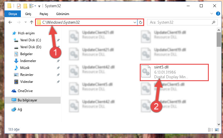Click the Properties checkmark quick access icon
Image resolution: width=223 pixels, height=138 pixels.
(x=19, y=6)
